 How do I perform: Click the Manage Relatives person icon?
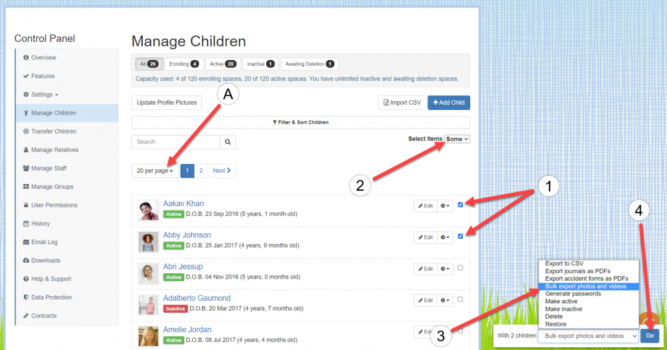pyautogui.click(x=26, y=150)
